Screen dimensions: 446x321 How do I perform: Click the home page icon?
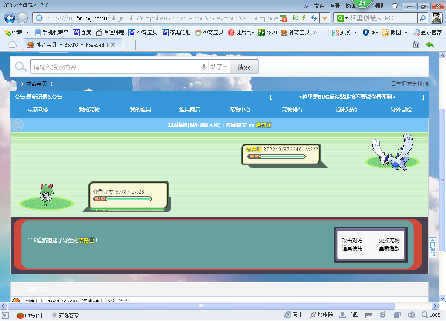pos(416,44)
